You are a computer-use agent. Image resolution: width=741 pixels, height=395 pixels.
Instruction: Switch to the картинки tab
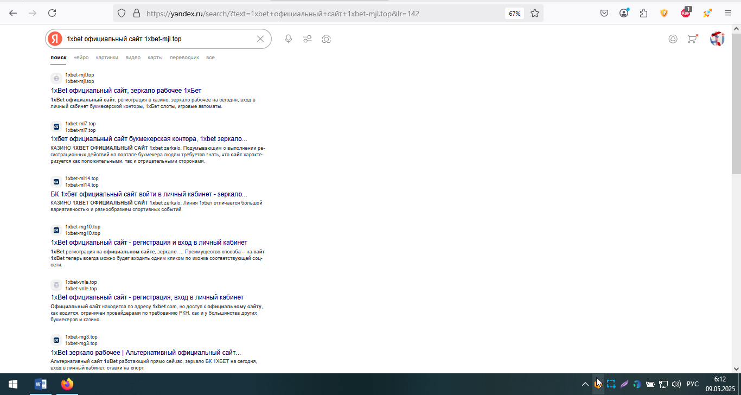tap(107, 58)
